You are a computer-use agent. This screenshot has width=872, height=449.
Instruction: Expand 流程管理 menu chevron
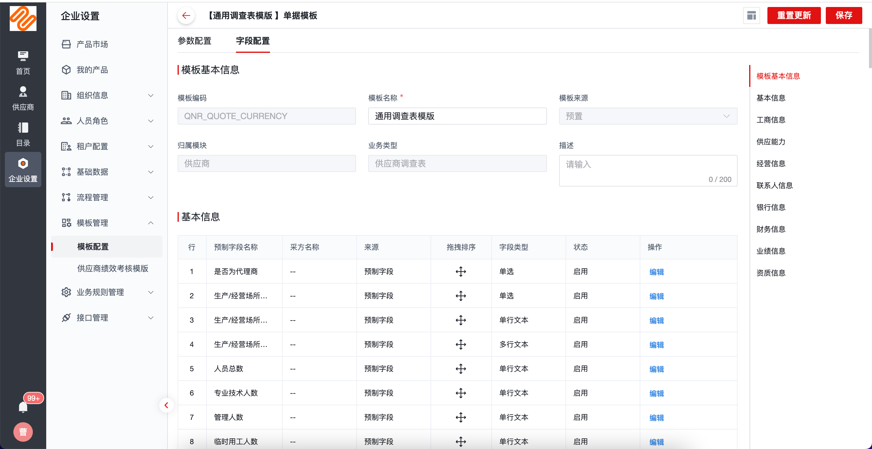[x=151, y=197]
